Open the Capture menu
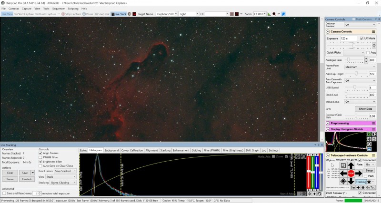Viewport: 381px width, 203px height. (x=27, y=9)
